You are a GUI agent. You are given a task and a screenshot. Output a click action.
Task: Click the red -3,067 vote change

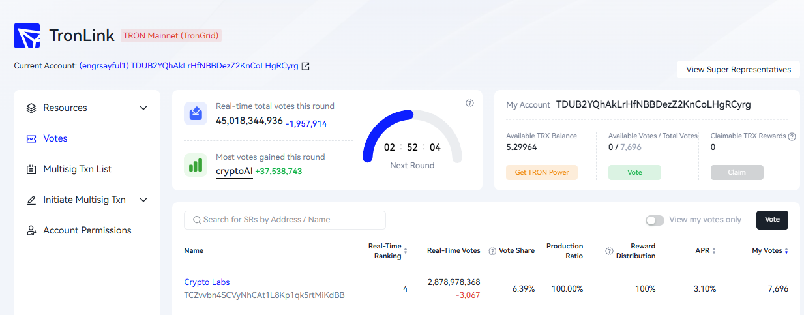pos(469,295)
